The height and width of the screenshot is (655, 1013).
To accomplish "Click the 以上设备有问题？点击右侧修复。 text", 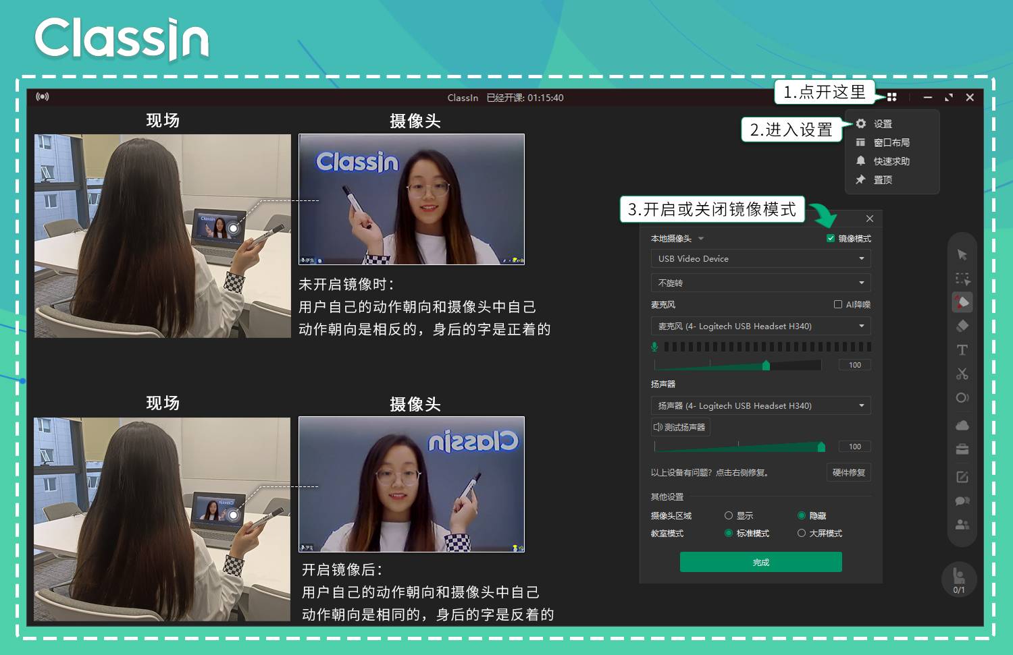I will tap(710, 473).
